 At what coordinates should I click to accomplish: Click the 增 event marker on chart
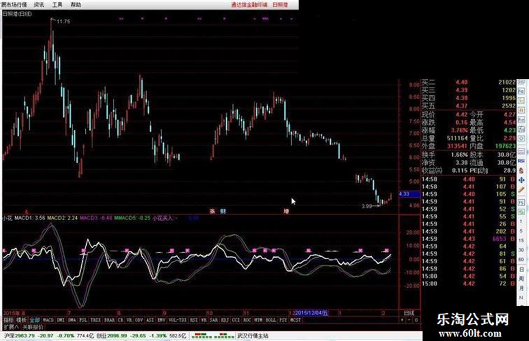coord(287,211)
